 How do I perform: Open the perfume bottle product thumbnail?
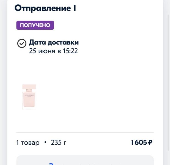[29, 97]
